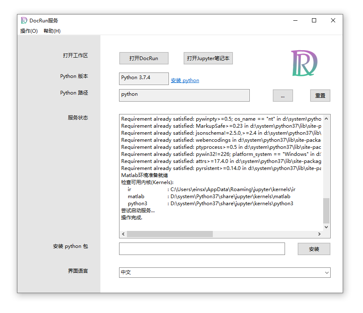Focus the 安装 python 包 input field
363x313 pixels.
[x=202, y=249]
